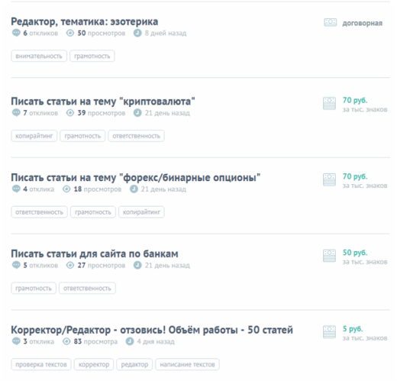Select the 'грамотность' tag under the банкам job
This screenshot has width=397, height=384.
(34, 289)
